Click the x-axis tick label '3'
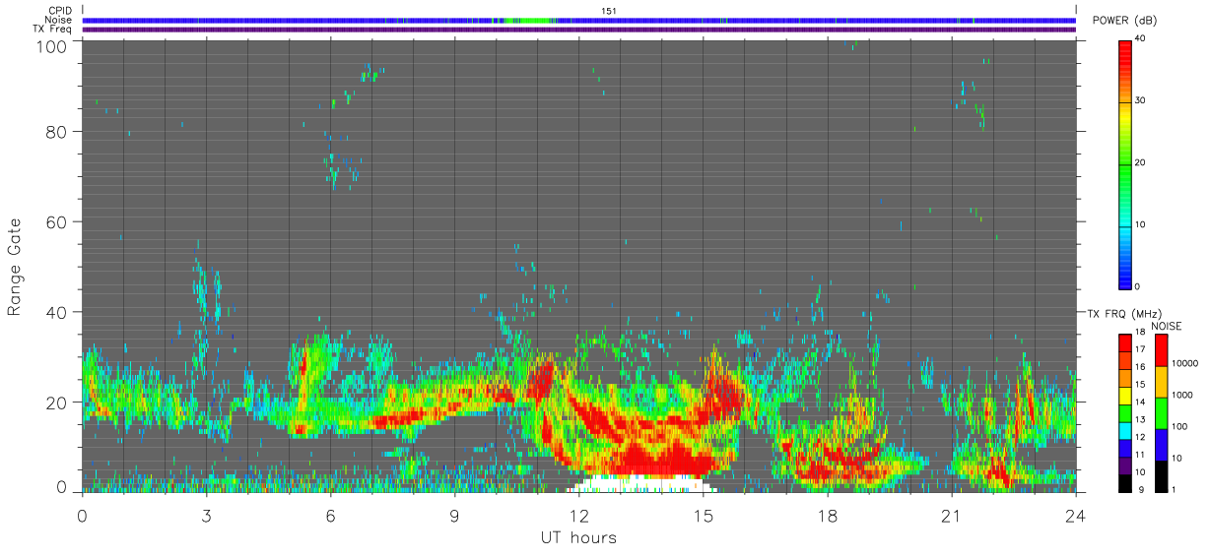Viewport: 1210px width, 558px height. [x=206, y=515]
